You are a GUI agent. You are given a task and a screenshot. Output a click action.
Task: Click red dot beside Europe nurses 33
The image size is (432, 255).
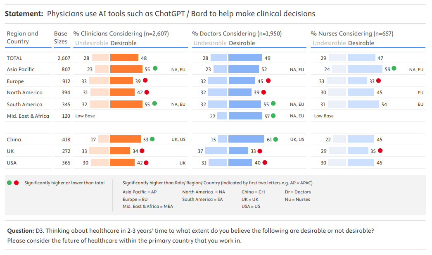[x=378, y=81]
